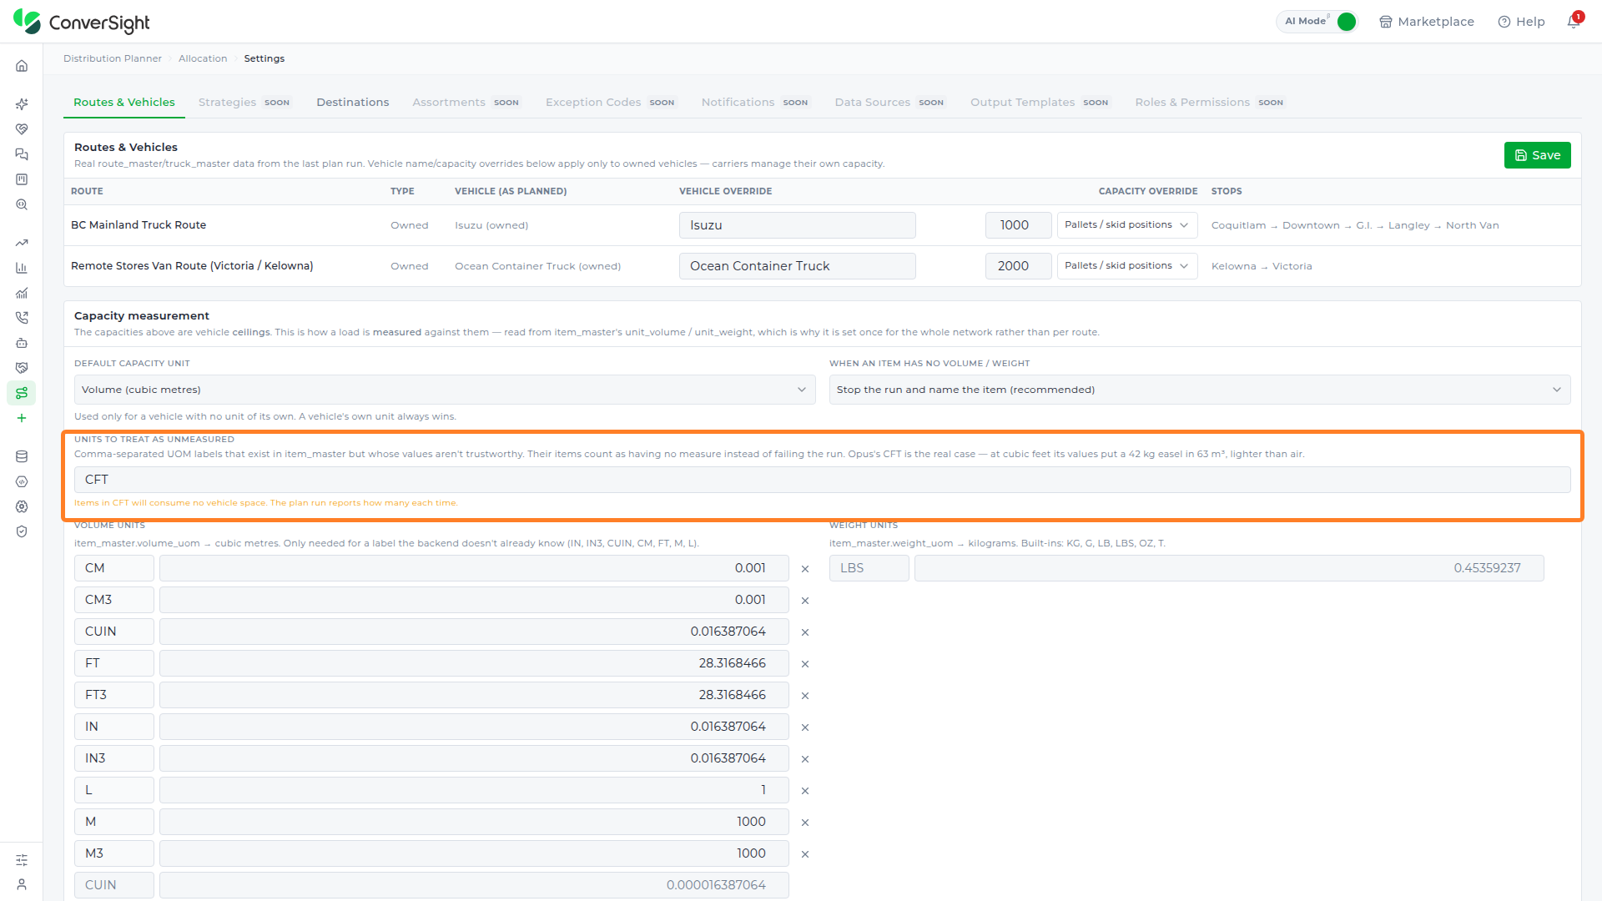Open the Marketplace link
This screenshot has width=1602, height=901.
(x=1427, y=22)
